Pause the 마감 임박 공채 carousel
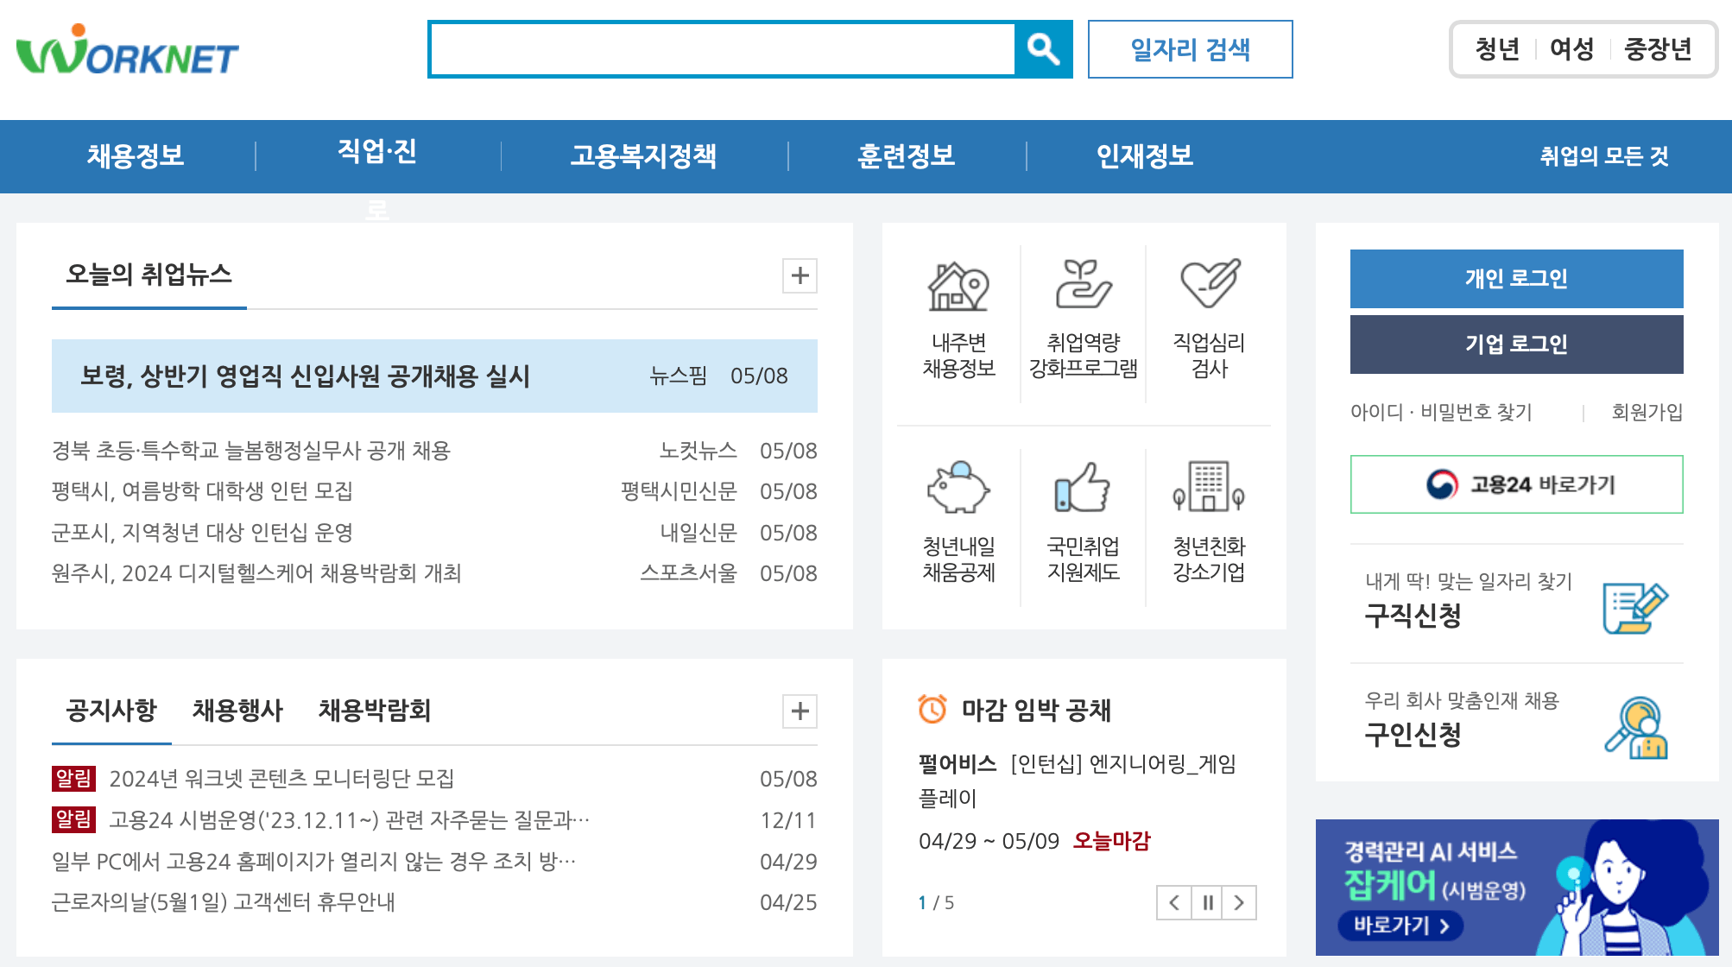This screenshot has width=1732, height=967. [x=1206, y=902]
